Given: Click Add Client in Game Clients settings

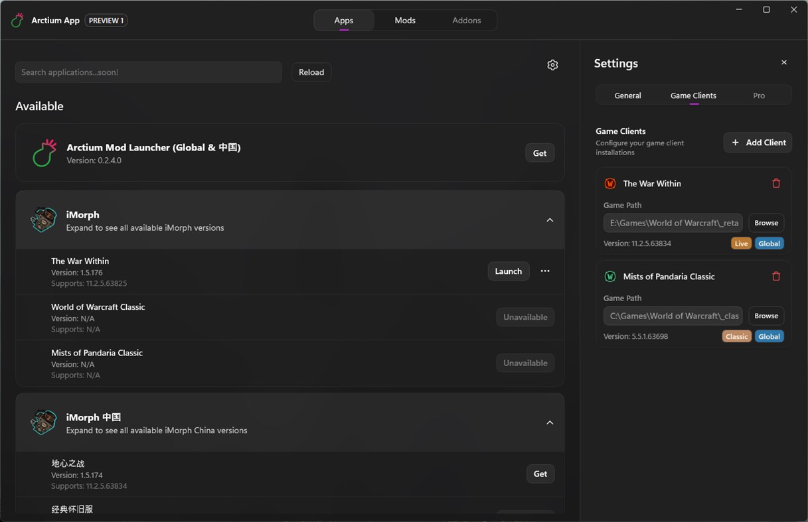Looking at the screenshot, I should [758, 142].
